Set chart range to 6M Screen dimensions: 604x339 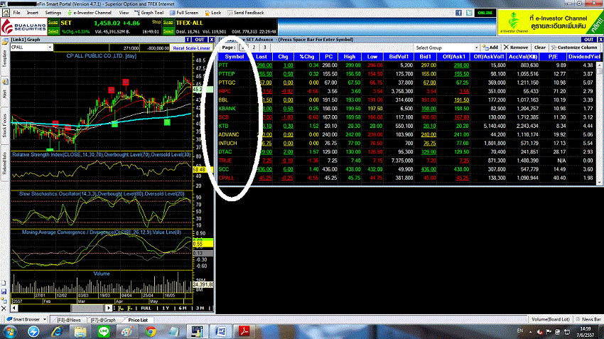click(183, 308)
